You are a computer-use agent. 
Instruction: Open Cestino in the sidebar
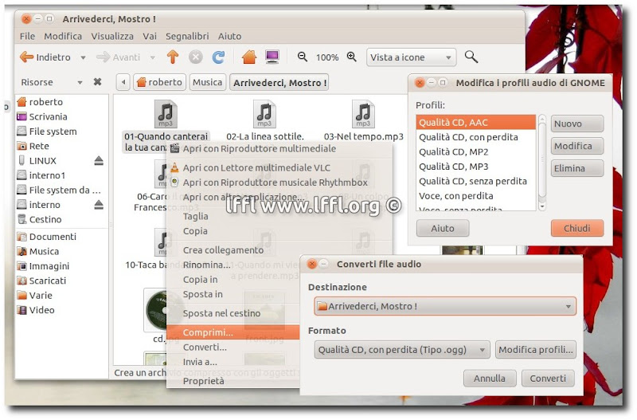click(x=39, y=219)
